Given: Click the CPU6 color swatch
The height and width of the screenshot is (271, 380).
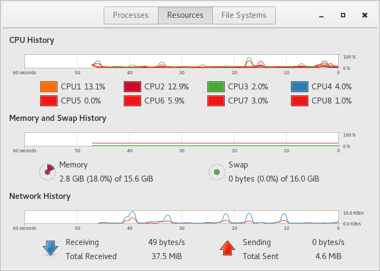Looking at the screenshot, I should pos(132,101).
